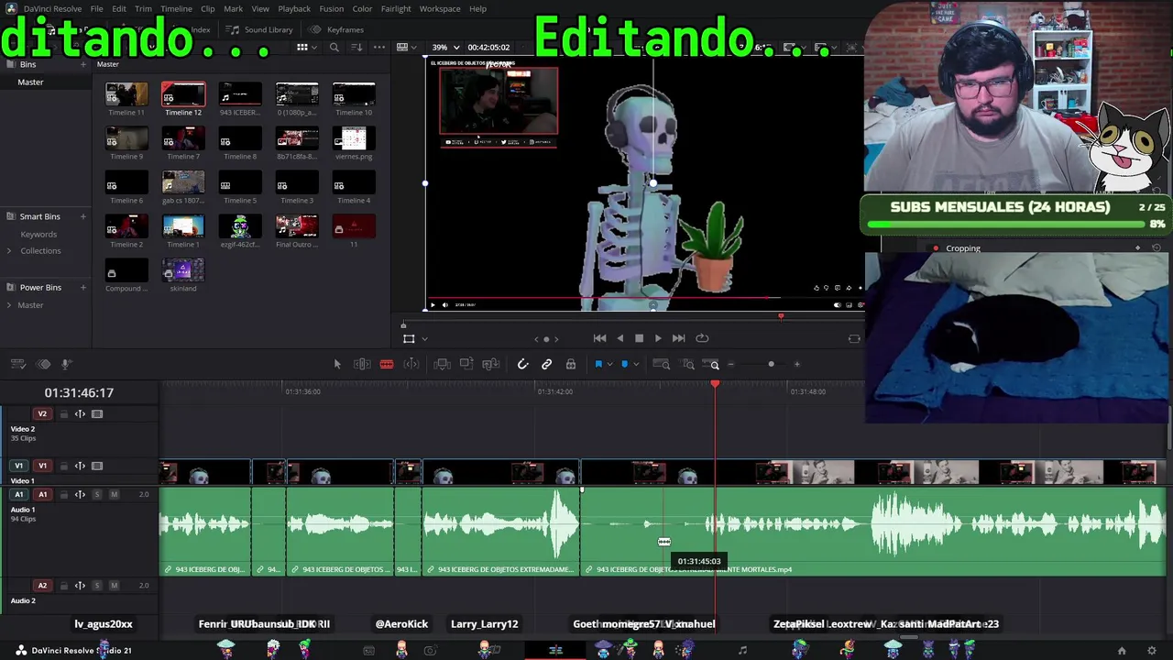Viewport: 1173px width, 660px height.
Task: Solo the Audio 1 track
Action: (x=97, y=495)
